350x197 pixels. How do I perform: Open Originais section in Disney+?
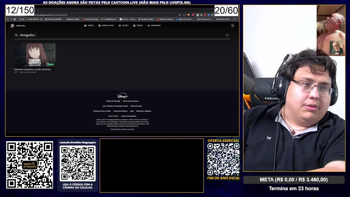point(154,25)
